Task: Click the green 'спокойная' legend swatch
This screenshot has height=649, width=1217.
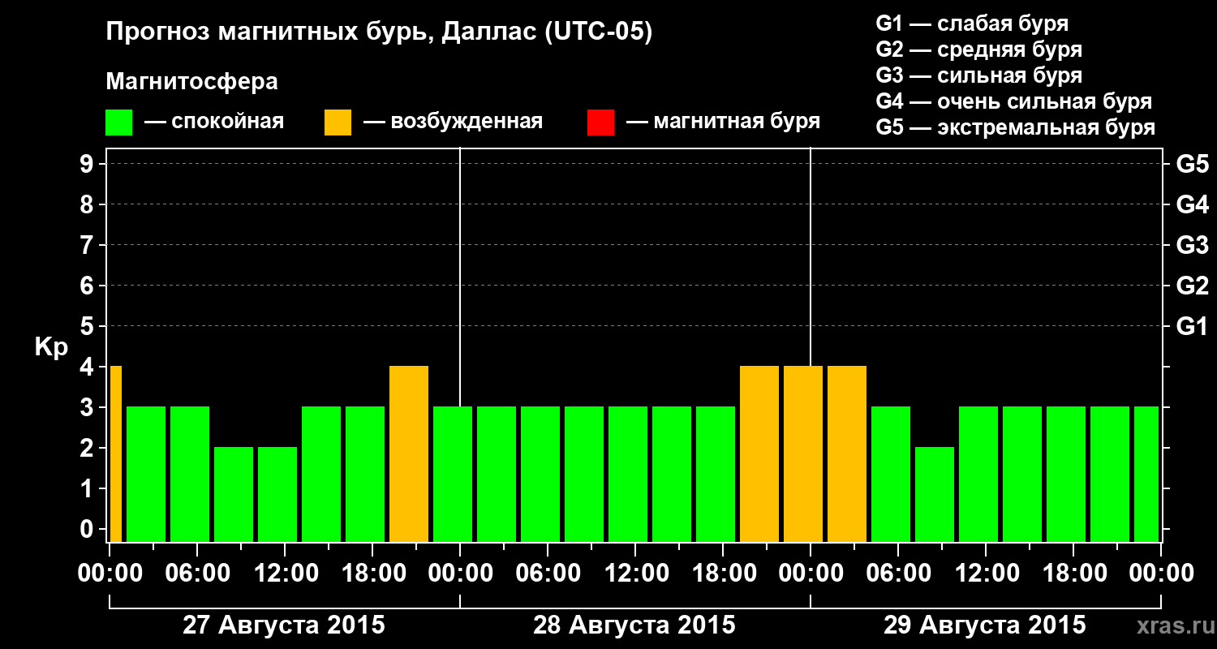Action: 118,122
